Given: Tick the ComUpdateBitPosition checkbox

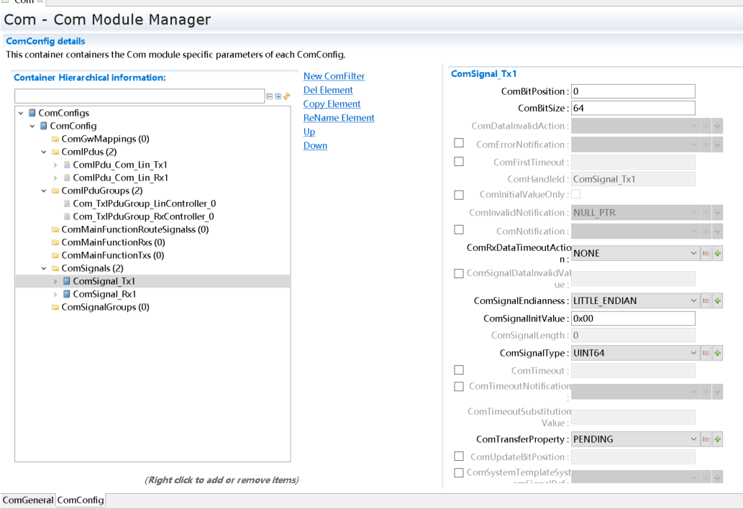Looking at the screenshot, I should [459, 456].
